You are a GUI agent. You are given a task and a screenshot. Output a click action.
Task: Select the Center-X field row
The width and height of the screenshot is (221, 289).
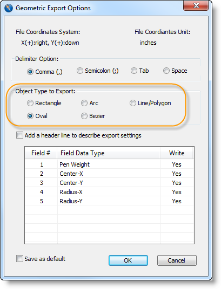(109, 174)
